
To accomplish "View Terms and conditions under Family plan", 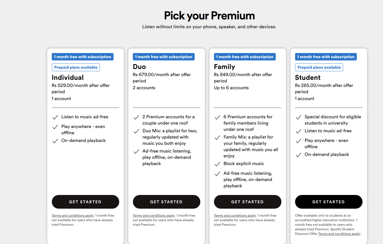I will pyautogui.click(x=235, y=215).
